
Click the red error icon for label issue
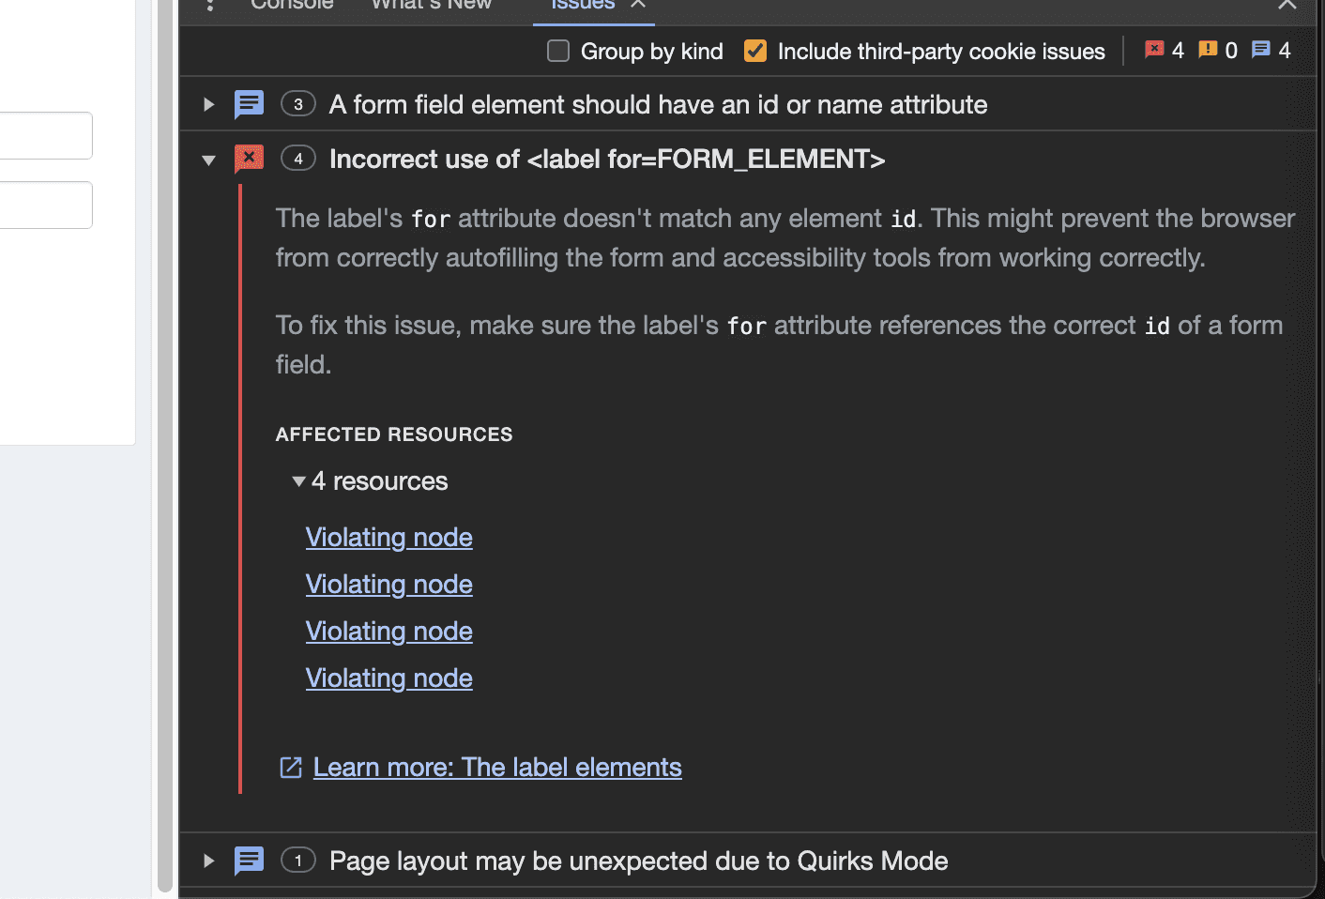249,159
